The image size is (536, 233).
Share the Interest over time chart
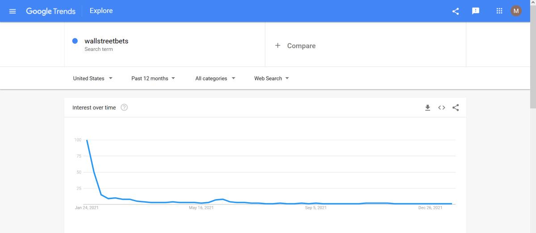tap(456, 108)
